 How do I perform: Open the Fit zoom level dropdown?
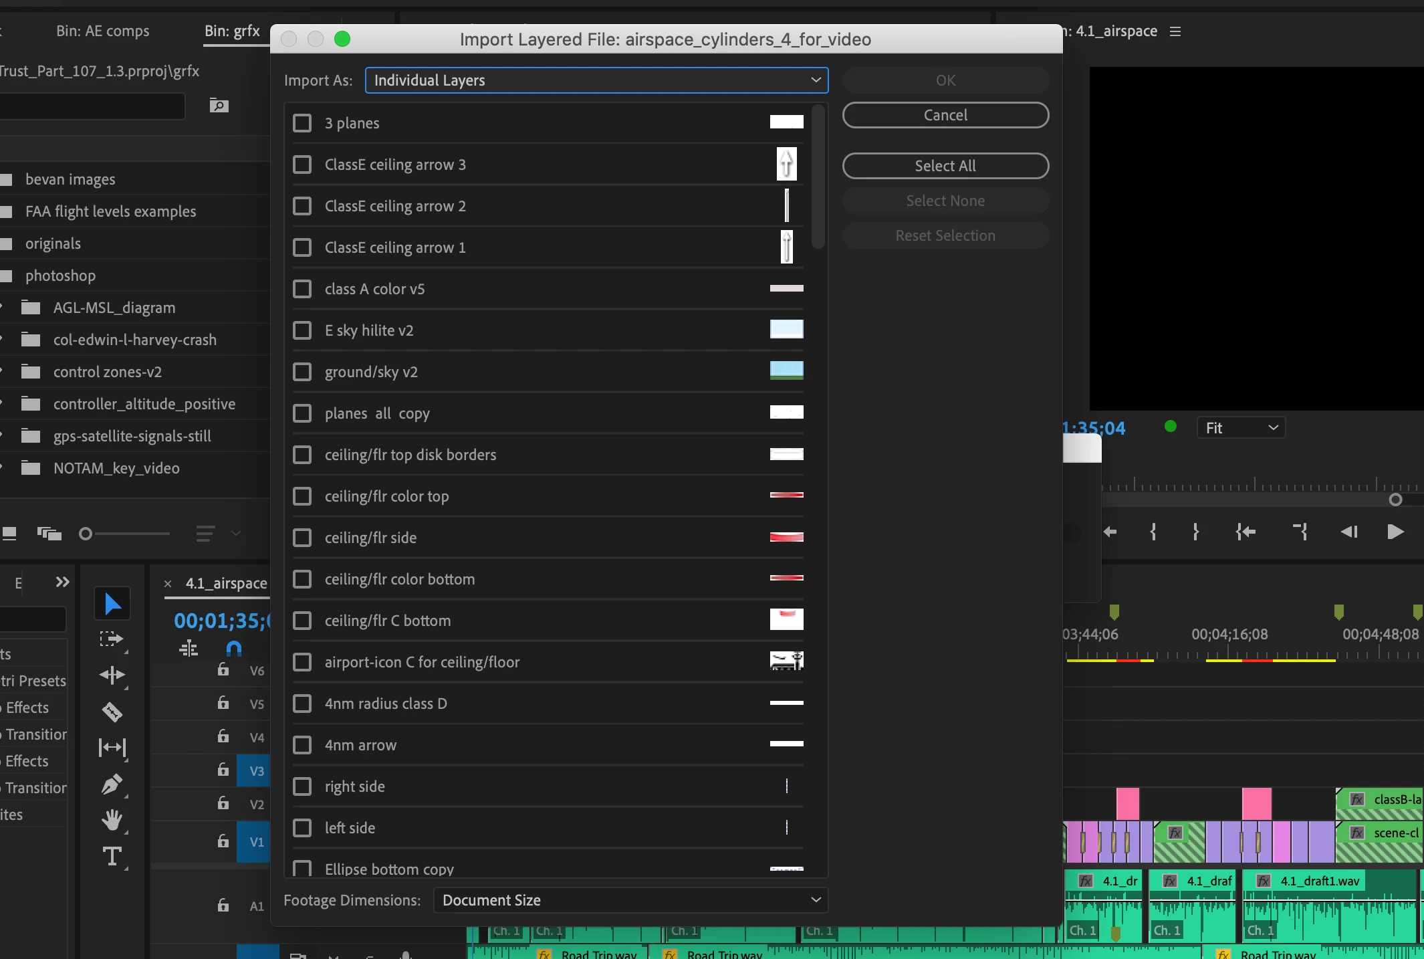point(1241,428)
